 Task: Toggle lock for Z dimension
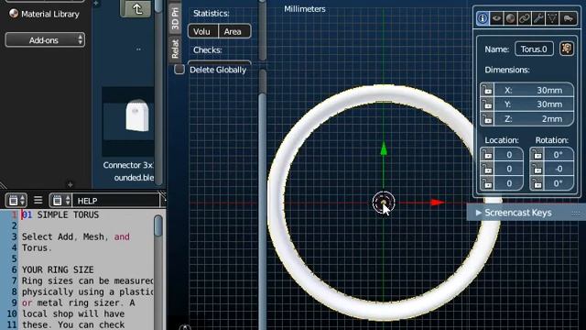tap(487, 118)
